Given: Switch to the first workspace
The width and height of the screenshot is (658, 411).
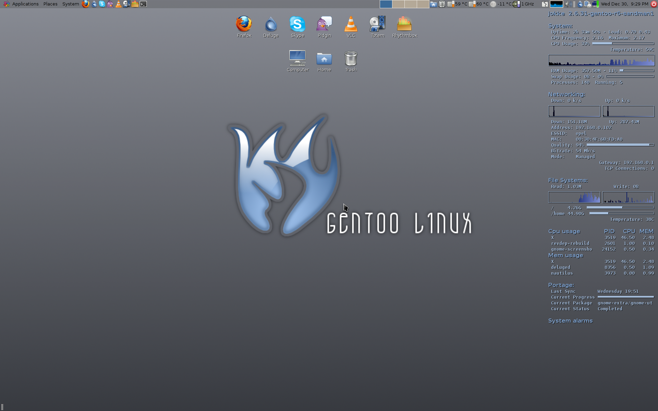Looking at the screenshot, I should click(x=386, y=4).
